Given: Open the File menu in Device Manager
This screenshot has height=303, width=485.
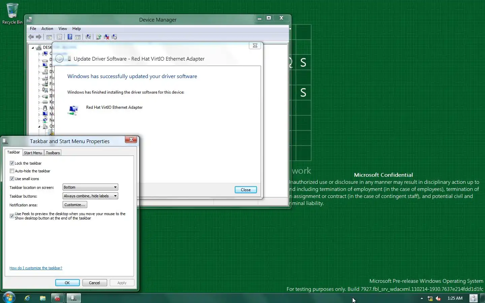Looking at the screenshot, I should 33,29.
